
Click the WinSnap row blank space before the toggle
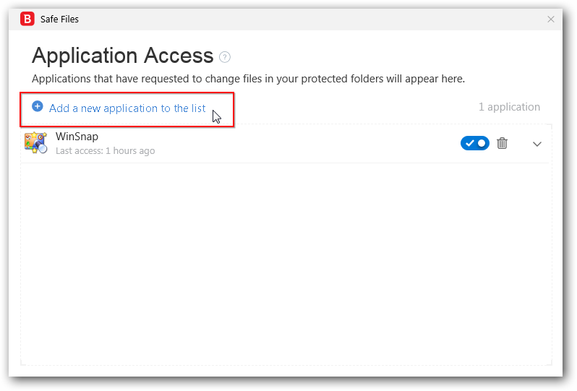304,143
